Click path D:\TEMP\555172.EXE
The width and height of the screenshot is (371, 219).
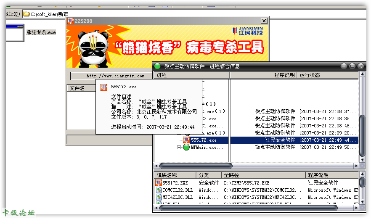246,183
